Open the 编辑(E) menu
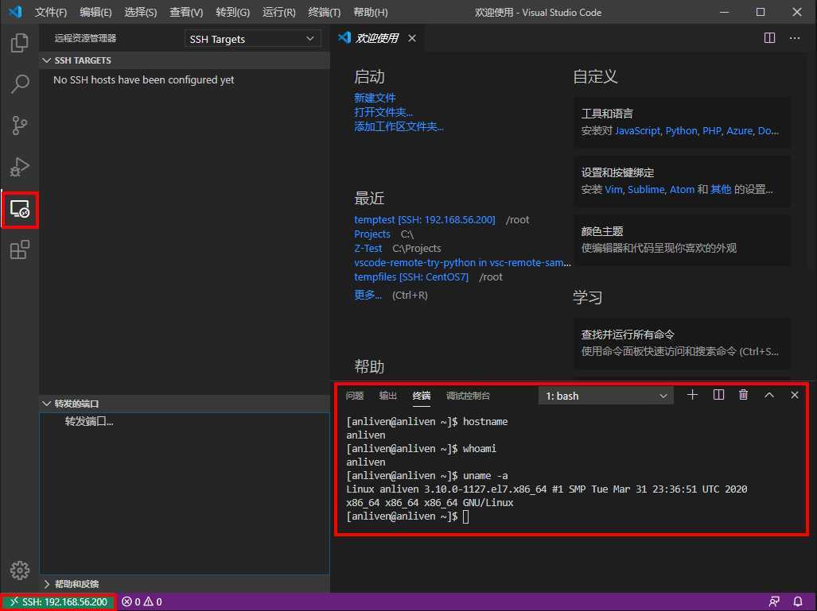The height and width of the screenshot is (611, 817). 95,12
